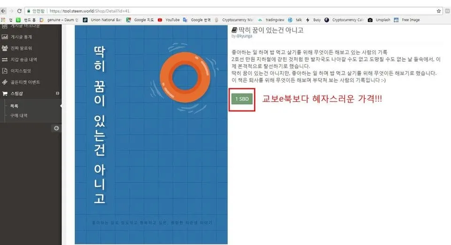This screenshot has width=451, height=245.
Task: Open the Union National Bank bookmark
Action: point(102,20)
